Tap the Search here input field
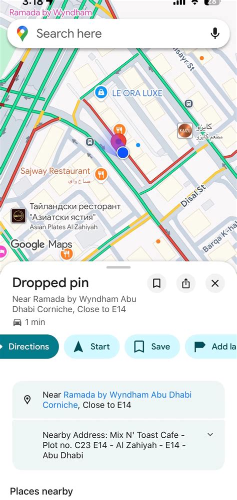The image size is (237, 500). (118, 34)
